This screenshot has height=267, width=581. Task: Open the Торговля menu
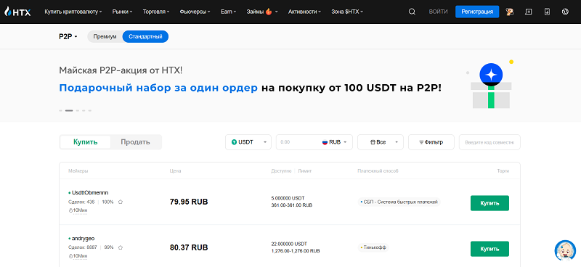click(x=156, y=12)
